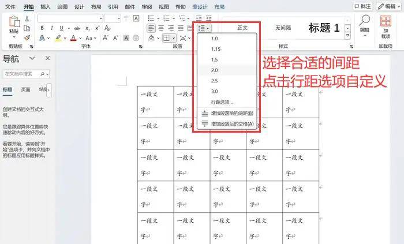Click the bulleted list icon
This screenshot has width=404, height=244.
(151, 18)
